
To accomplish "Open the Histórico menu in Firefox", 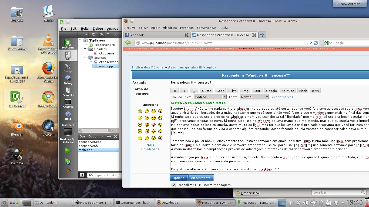I will pos(170,28).
